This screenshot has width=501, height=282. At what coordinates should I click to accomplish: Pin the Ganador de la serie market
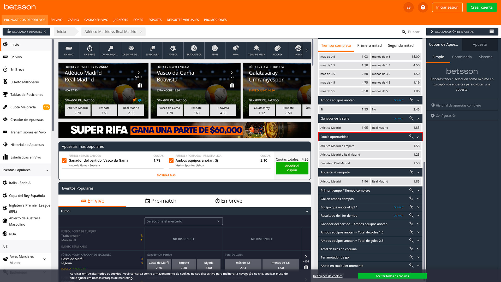pyautogui.click(x=411, y=118)
